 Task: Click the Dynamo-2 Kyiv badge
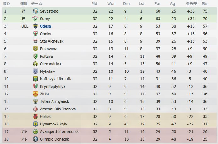click(36, 124)
